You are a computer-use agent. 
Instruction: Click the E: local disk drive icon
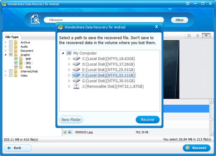[x=76, y=70]
